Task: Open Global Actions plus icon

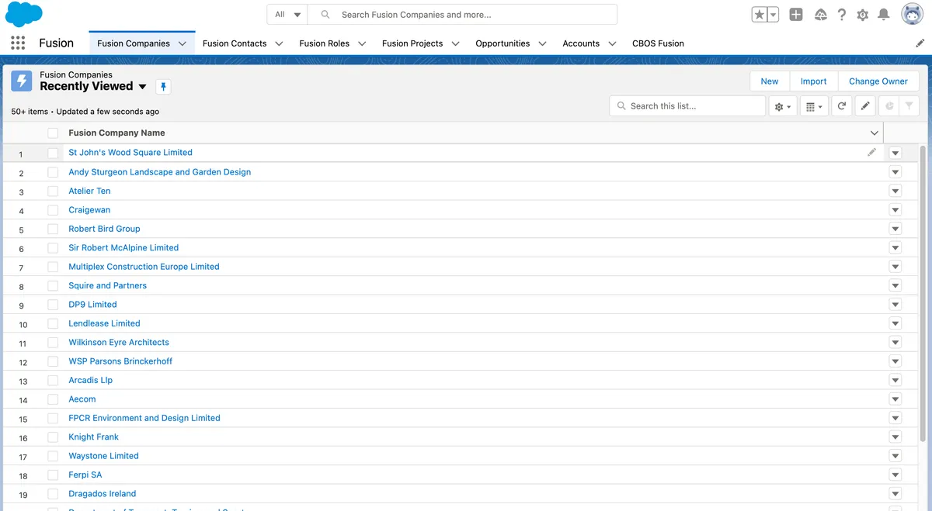Action: pyautogui.click(x=796, y=15)
